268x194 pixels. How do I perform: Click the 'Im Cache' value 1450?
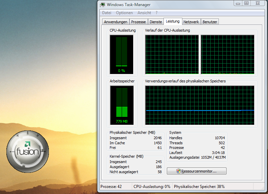157,143
